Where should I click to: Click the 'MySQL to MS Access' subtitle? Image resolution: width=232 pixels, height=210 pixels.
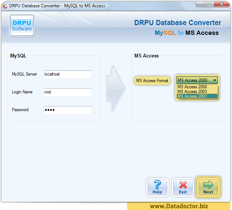(x=187, y=33)
